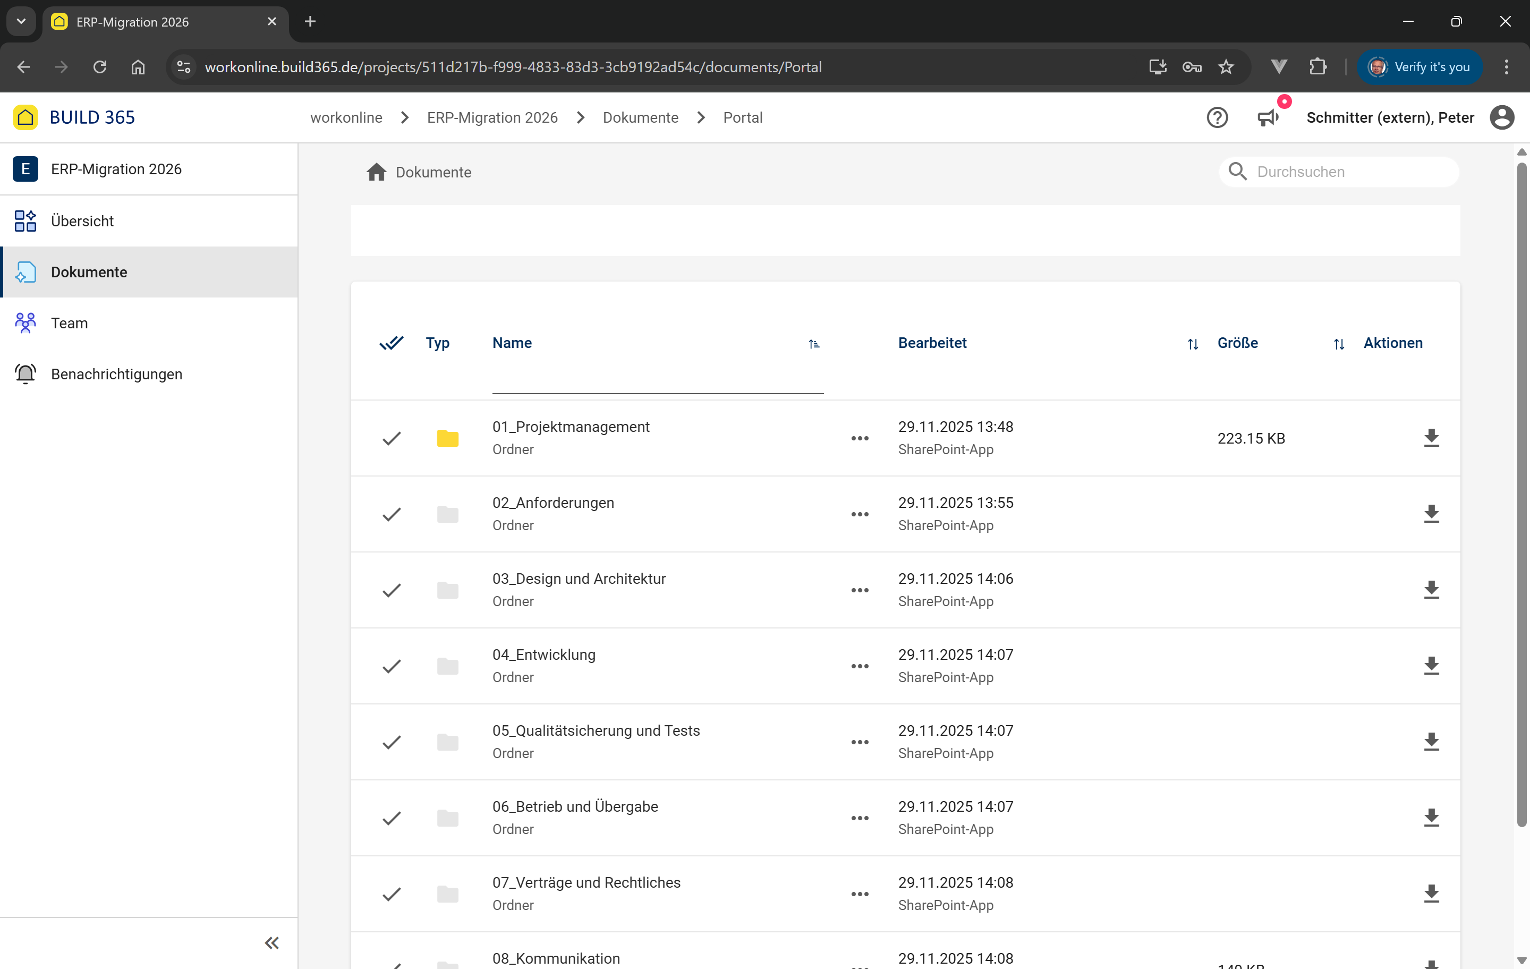Select the 06_Betrieb und Übergabe row checkmark
This screenshot has width=1530, height=969.
click(392, 818)
